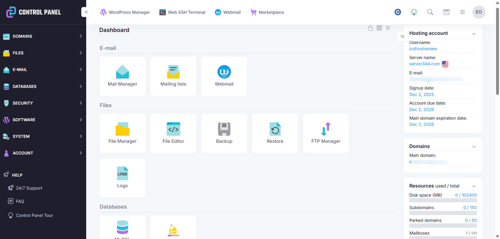Expand the Software sidebar menu
Viewport: 500px width, 239px height.
pyautogui.click(x=43, y=120)
